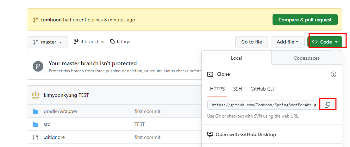Screen dimensions: 350x147
Task: Copy the clone URL to clipboard
Action: point(327,105)
